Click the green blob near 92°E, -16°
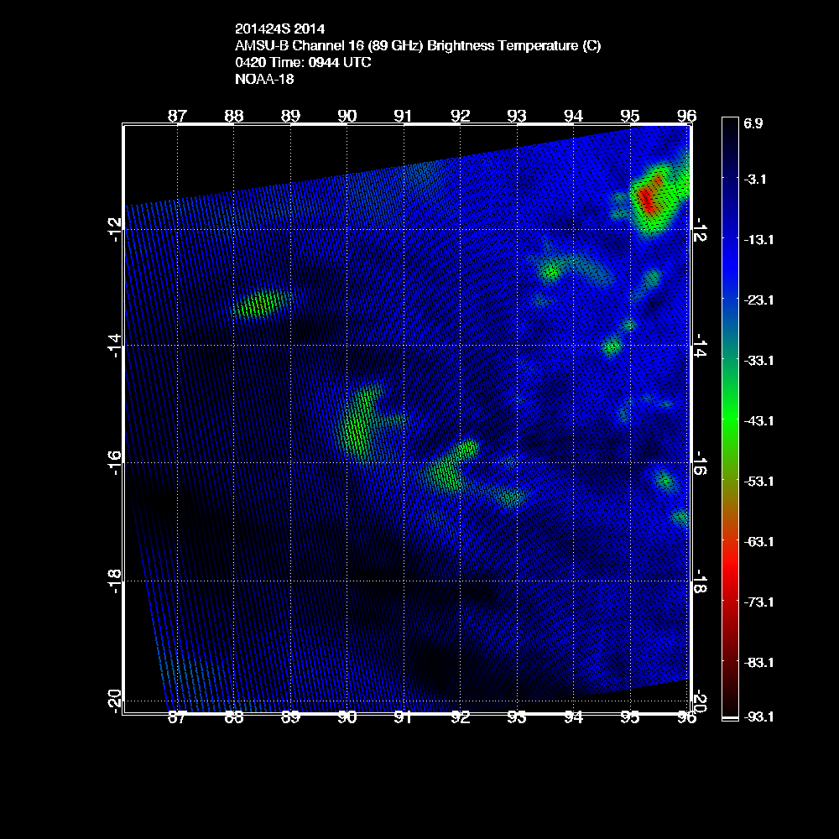This screenshot has height=839, width=839. [x=445, y=474]
